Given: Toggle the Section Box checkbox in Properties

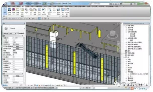Looking at the screenshot, I should tap(14, 72).
